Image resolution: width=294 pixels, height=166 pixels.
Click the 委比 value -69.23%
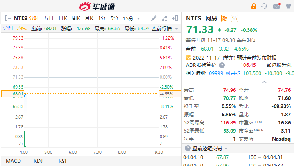coord(281,106)
